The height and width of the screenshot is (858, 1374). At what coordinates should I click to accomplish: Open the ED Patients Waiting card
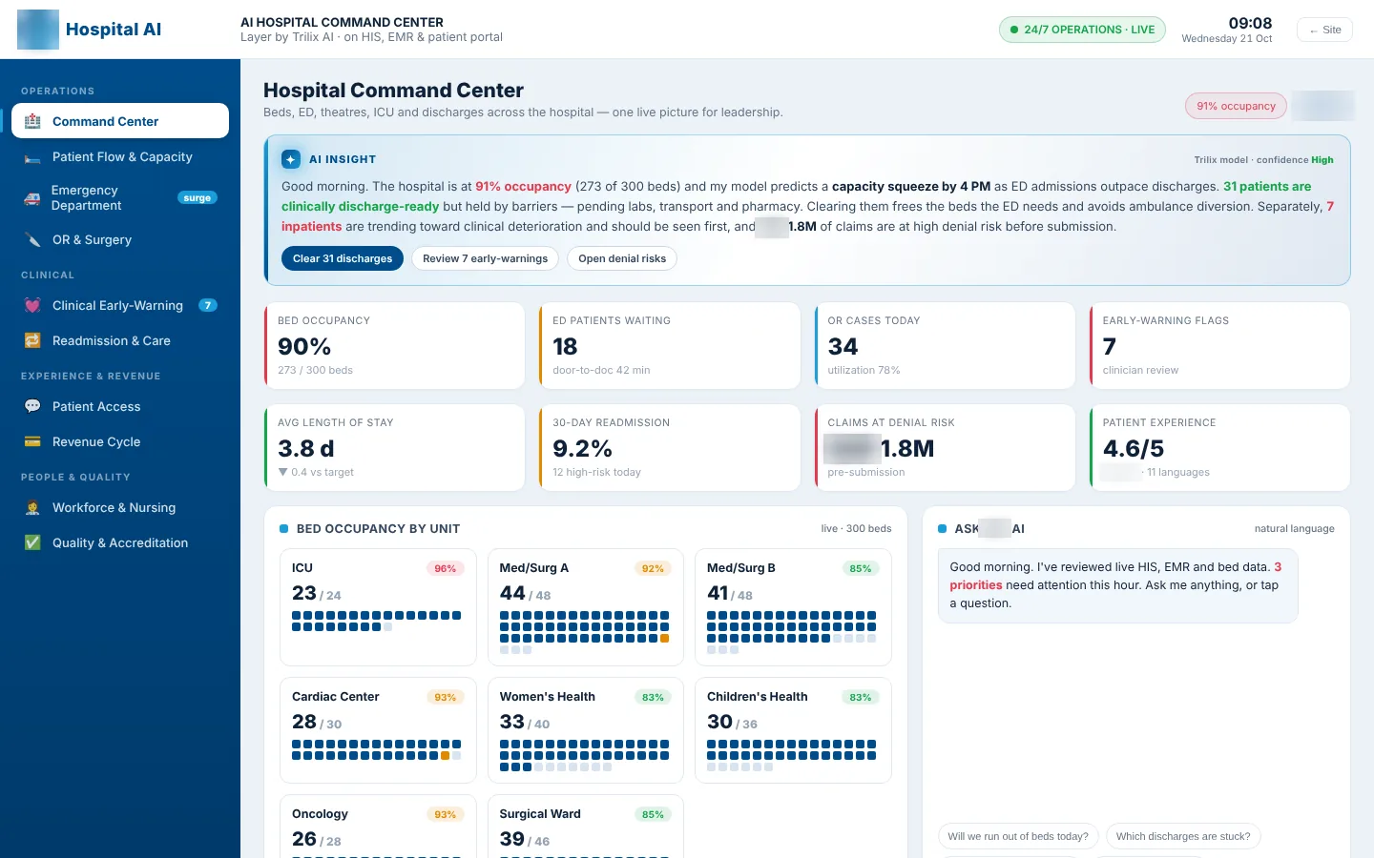[669, 345]
